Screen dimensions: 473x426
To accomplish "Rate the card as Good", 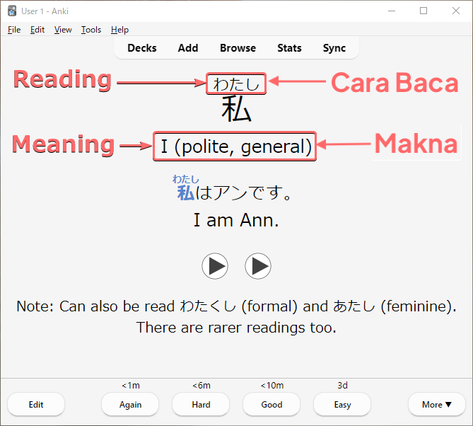I will [271, 405].
